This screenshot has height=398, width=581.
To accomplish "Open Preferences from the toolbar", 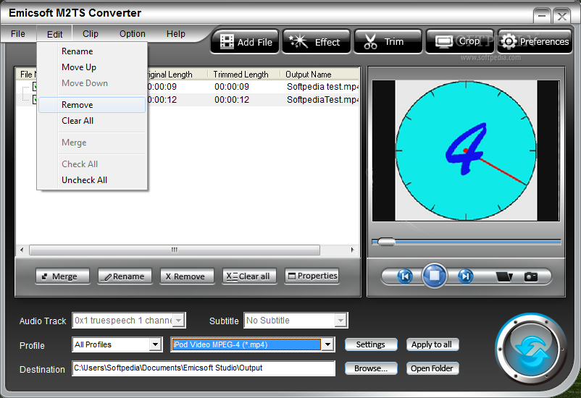I will pyautogui.click(x=535, y=41).
